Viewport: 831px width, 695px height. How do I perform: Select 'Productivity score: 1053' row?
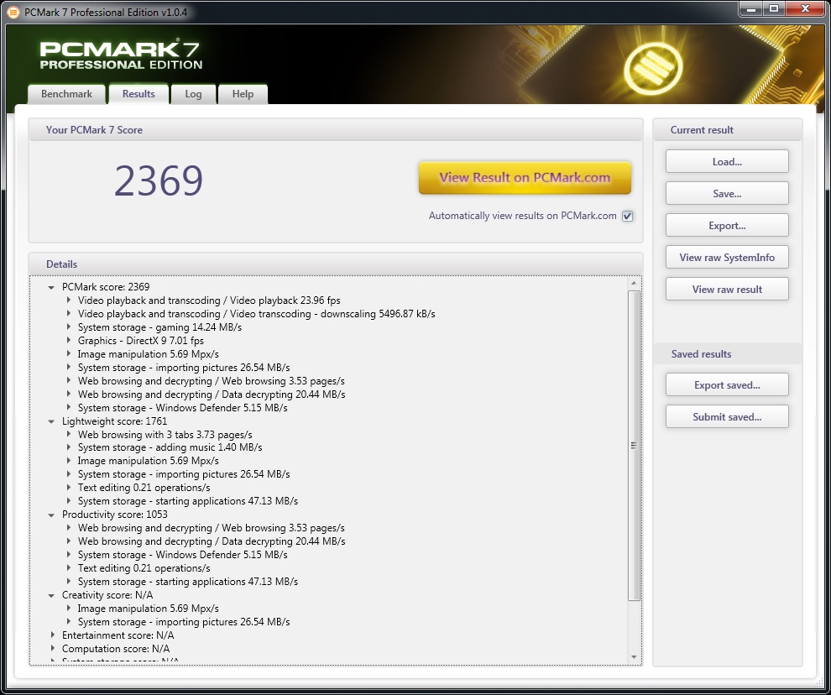[114, 515]
